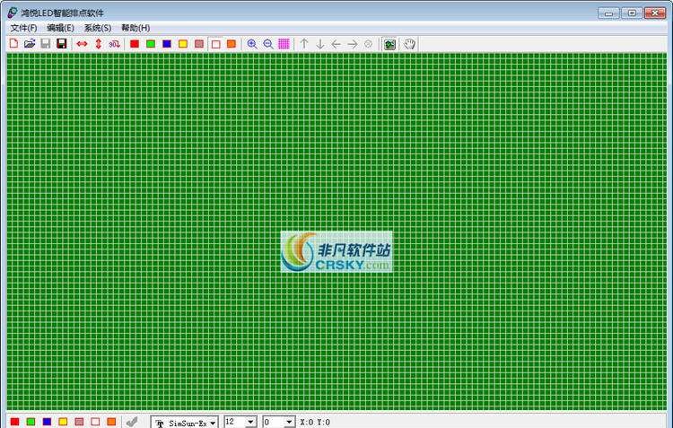
Task: Choose white swatch in bottom bar
Action: (95, 422)
